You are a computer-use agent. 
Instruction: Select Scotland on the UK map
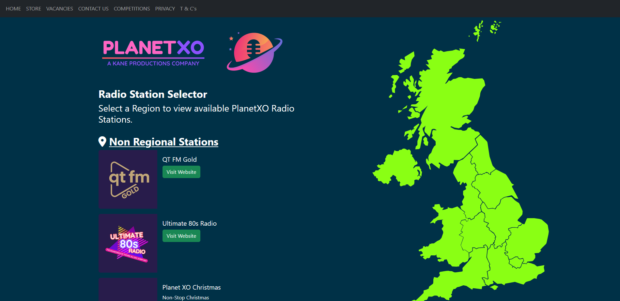(x=441, y=98)
